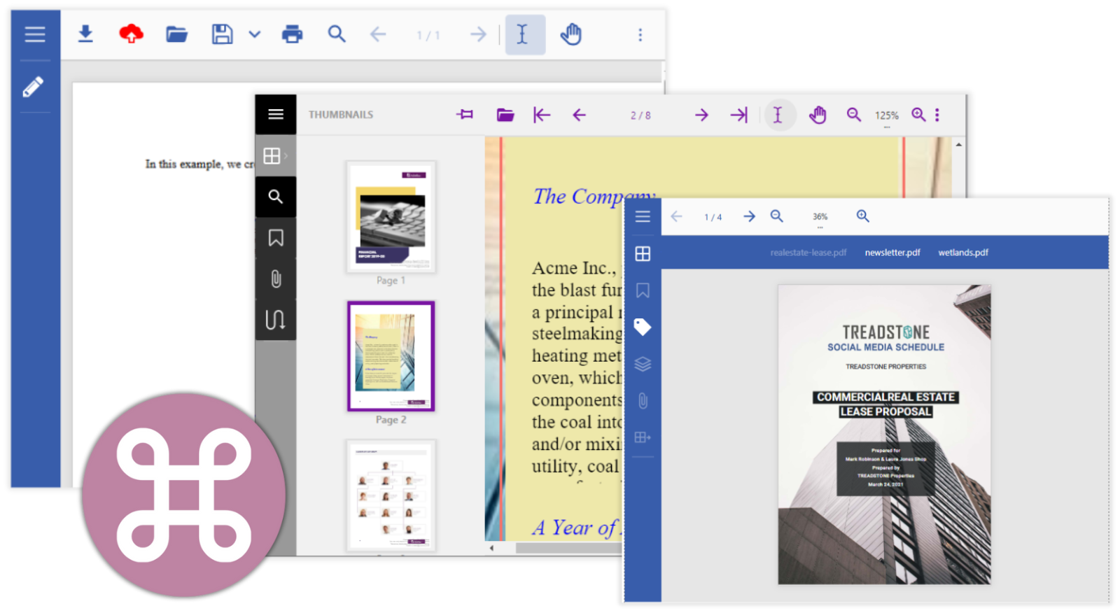Jump to last page with purple arrow
The height and width of the screenshot is (613, 1120).
coord(738,115)
